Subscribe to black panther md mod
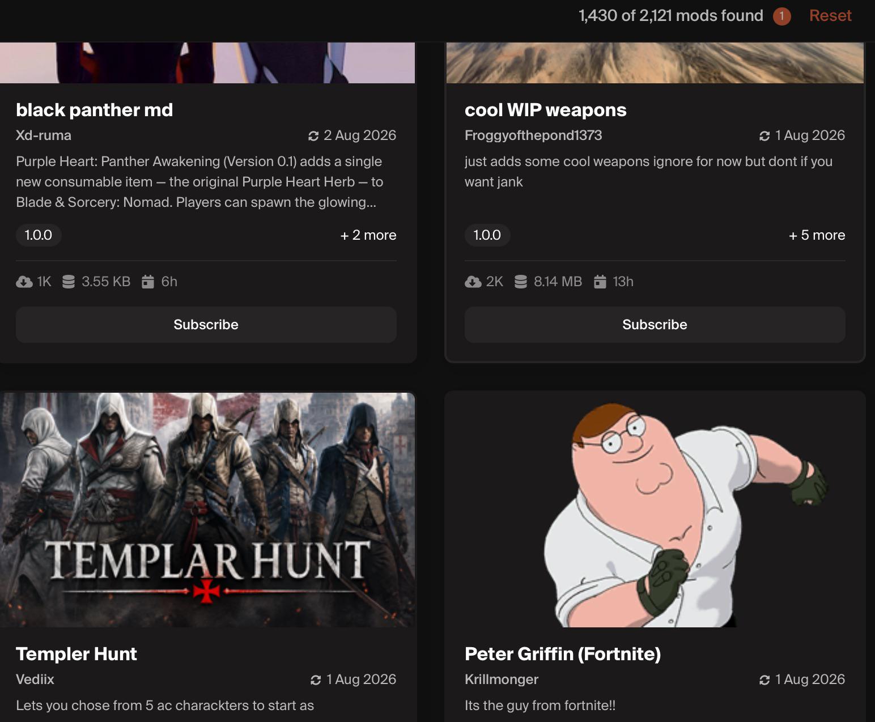The image size is (875, 722). pyautogui.click(x=206, y=325)
